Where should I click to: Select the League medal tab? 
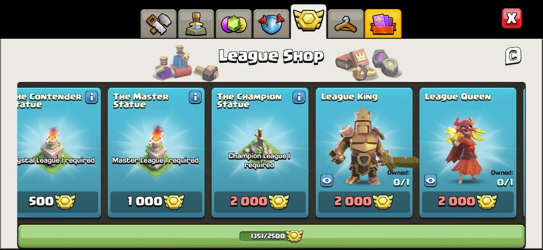click(308, 21)
